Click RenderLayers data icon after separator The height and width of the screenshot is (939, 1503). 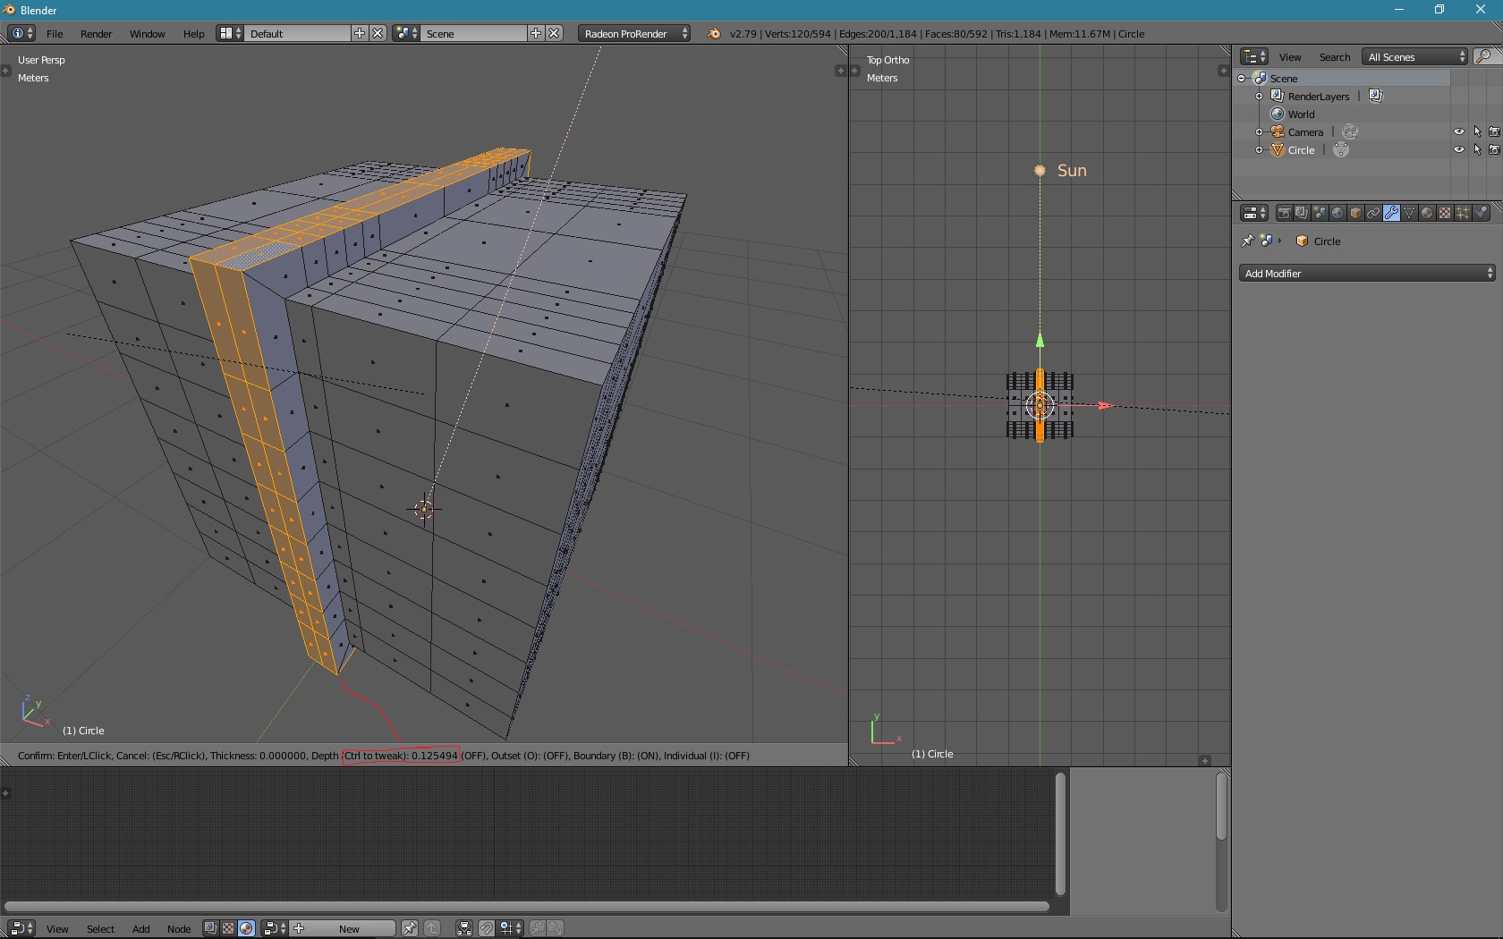click(1376, 96)
